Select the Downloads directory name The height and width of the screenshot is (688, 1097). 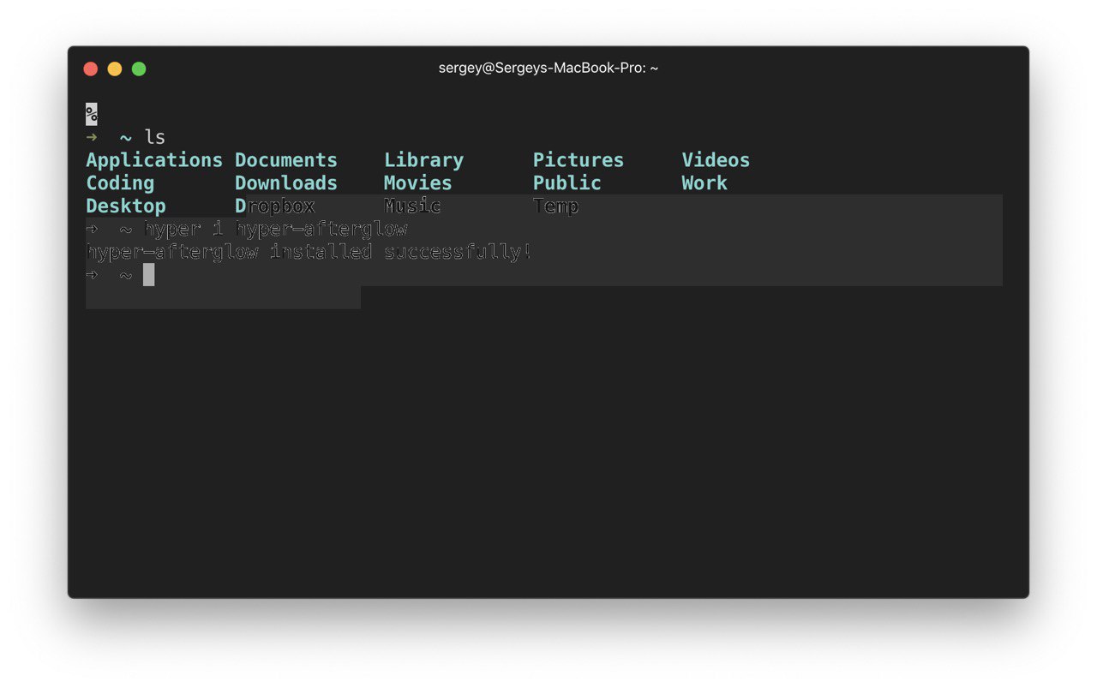click(286, 183)
